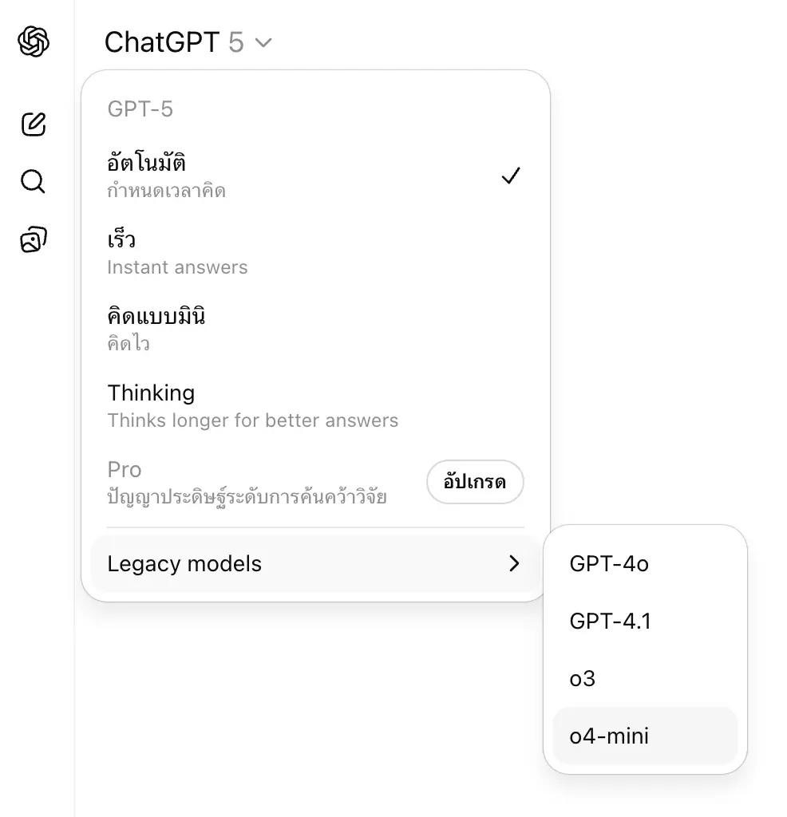
Task: Open the ChatGPT 5 model selector dropdown
Action: (187, 42)
